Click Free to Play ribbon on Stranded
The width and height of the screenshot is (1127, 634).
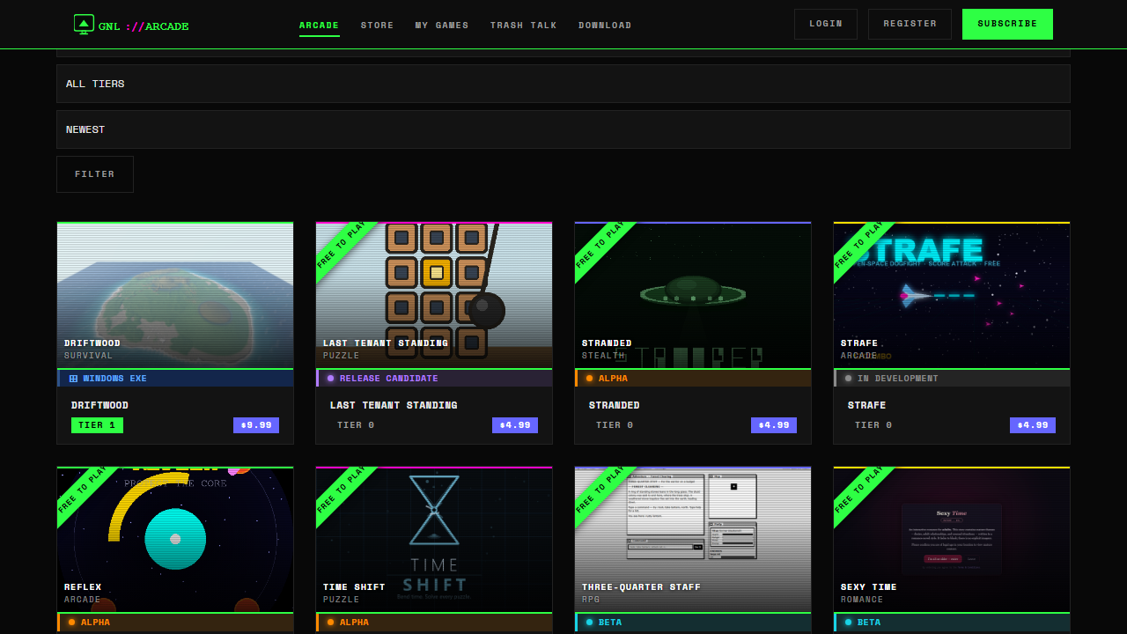point(602,249)
